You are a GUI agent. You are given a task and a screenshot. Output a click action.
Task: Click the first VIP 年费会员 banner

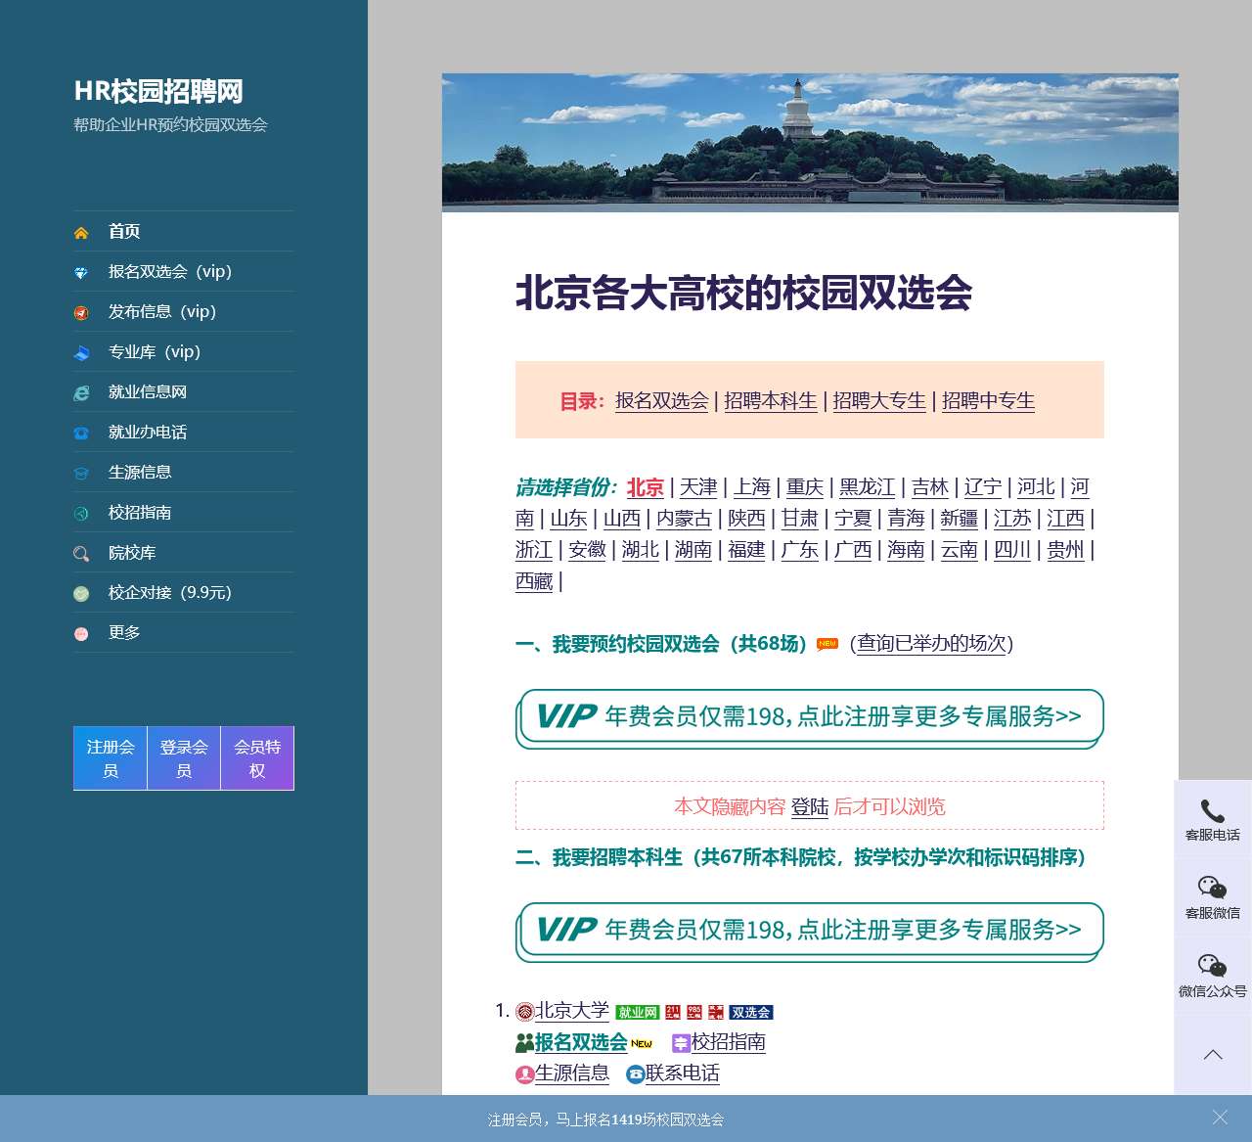[x=809, y=716]
